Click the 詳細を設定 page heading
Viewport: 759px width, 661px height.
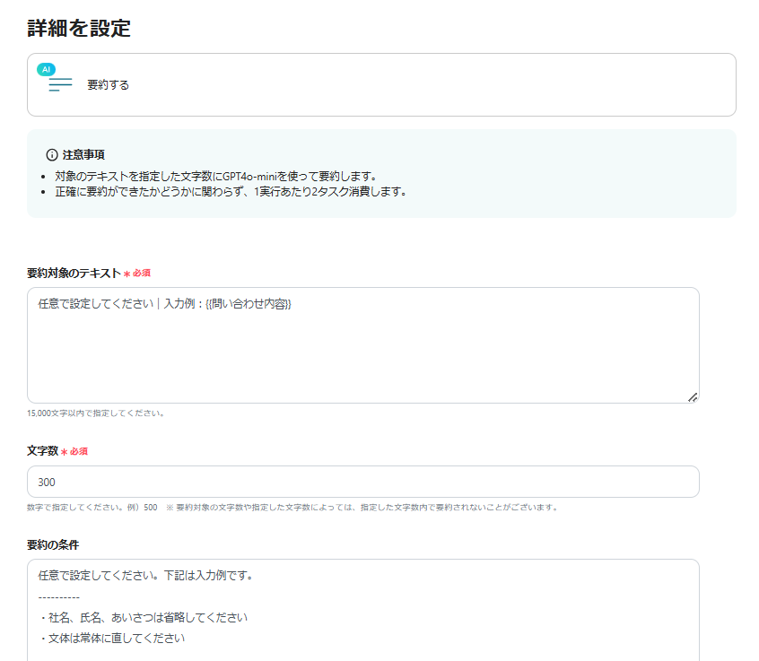click(79, 28)
